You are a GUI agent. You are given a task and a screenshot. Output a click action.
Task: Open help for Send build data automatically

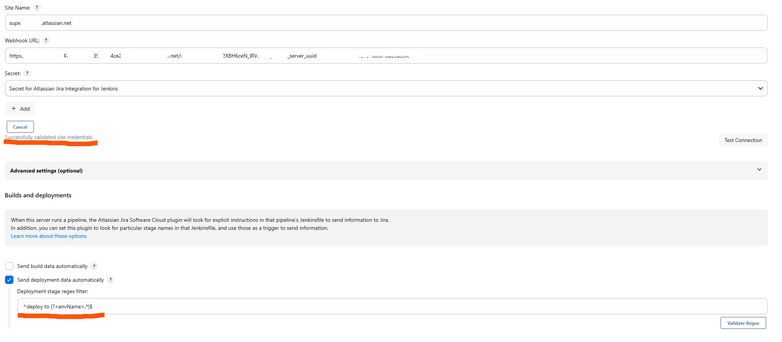tap(94, 266)
